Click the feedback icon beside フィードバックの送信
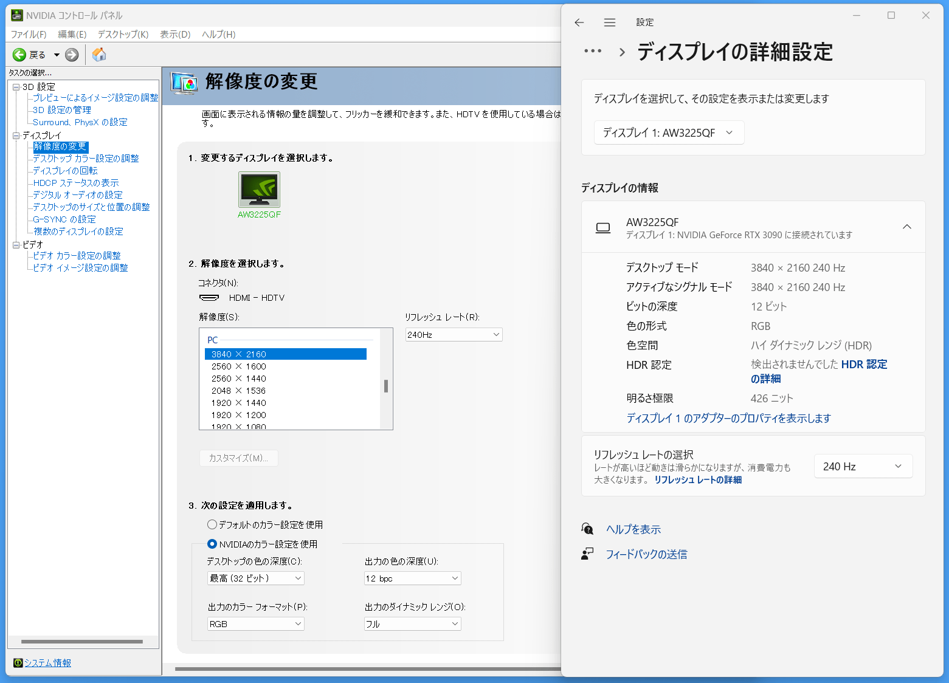This screenshot has height=683, width=949. (x=587, y=554)
